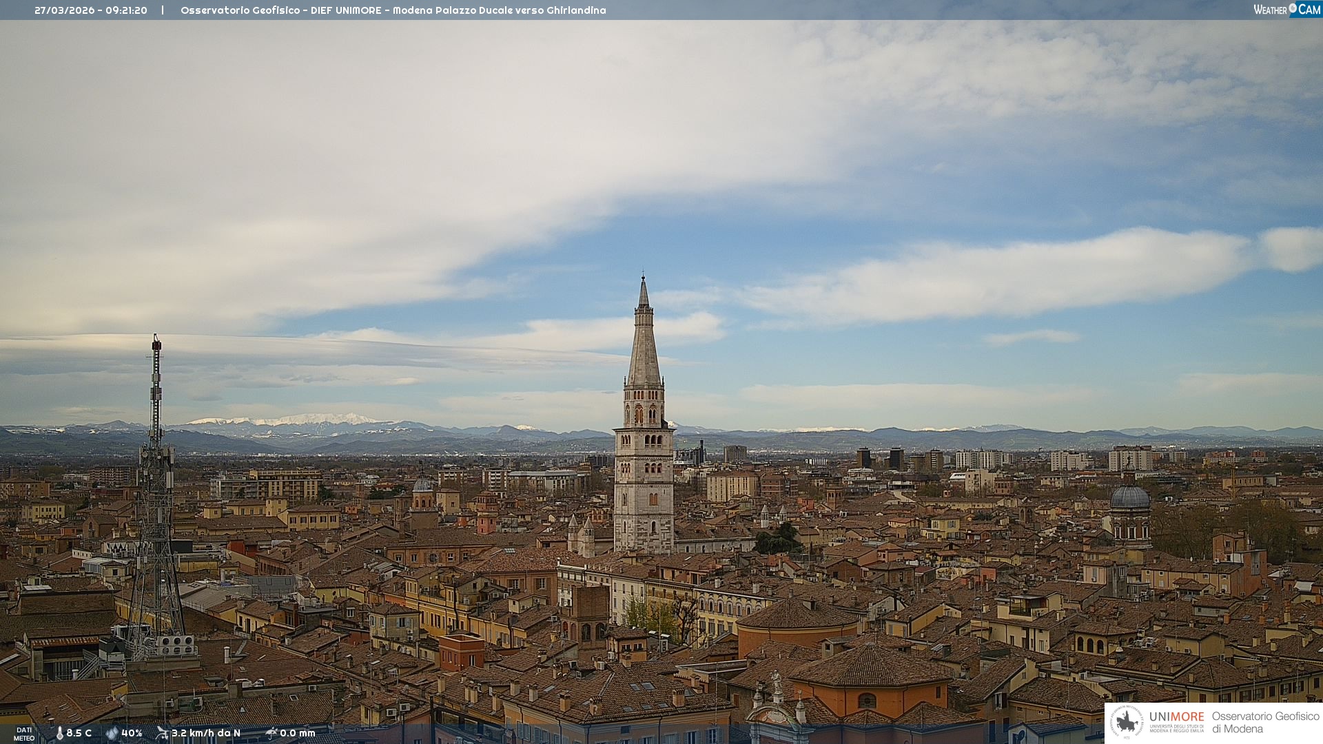
Task: Select the 3.2 km/h da N wind reading
Action: tap(206, 733)
